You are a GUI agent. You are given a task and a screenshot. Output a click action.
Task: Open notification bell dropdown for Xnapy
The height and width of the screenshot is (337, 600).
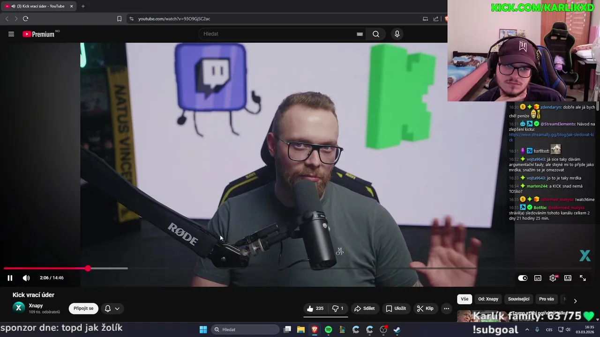pyautogui.click(x=112, y=308)
